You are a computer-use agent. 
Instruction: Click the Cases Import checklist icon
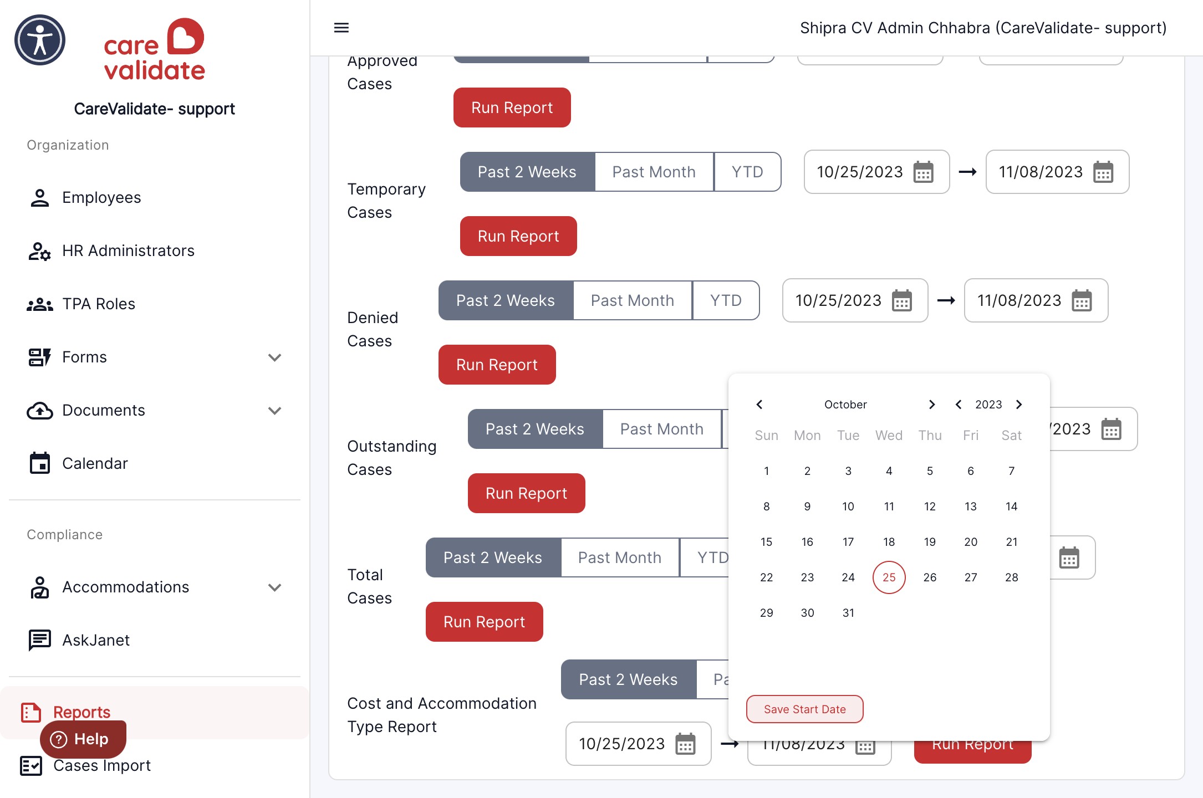coord(31,766)
